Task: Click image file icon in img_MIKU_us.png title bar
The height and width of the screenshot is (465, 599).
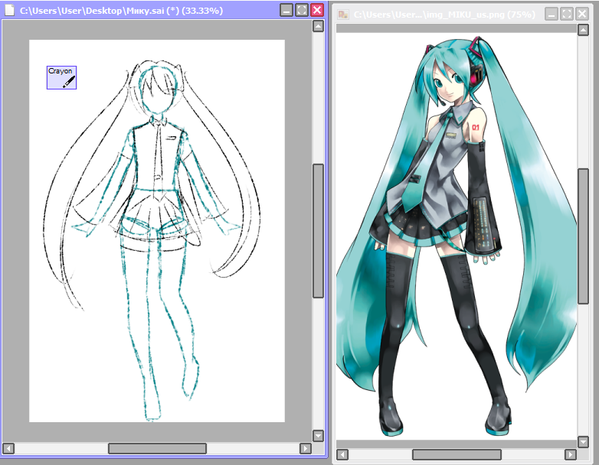Action: [x=343, y=15]
